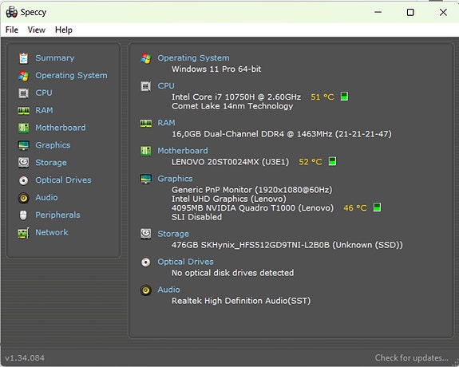Open Peripherals section from sidebar

tap(57, 215)
